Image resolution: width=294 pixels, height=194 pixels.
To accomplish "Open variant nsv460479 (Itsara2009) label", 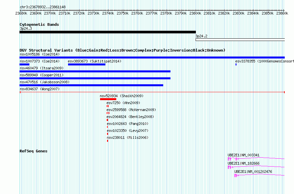I will tap(42, 68).
